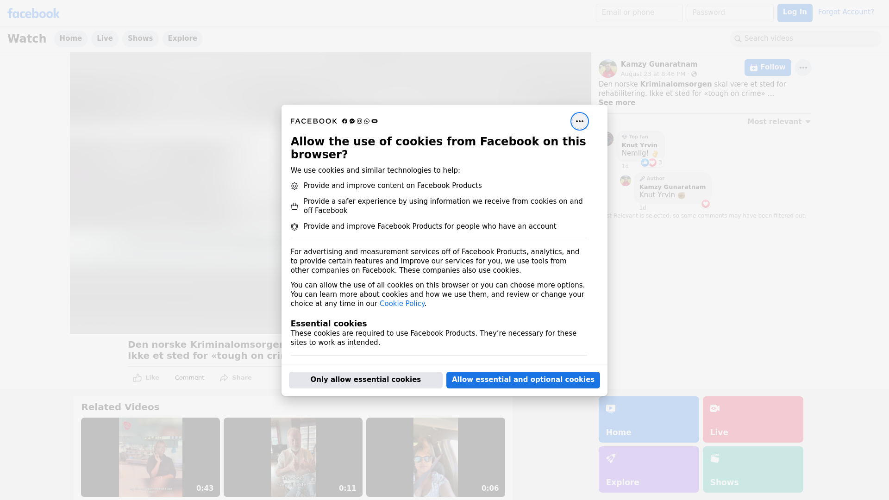Click the Essential cookies heading
The image size is (889, 500).
point(329,324)
